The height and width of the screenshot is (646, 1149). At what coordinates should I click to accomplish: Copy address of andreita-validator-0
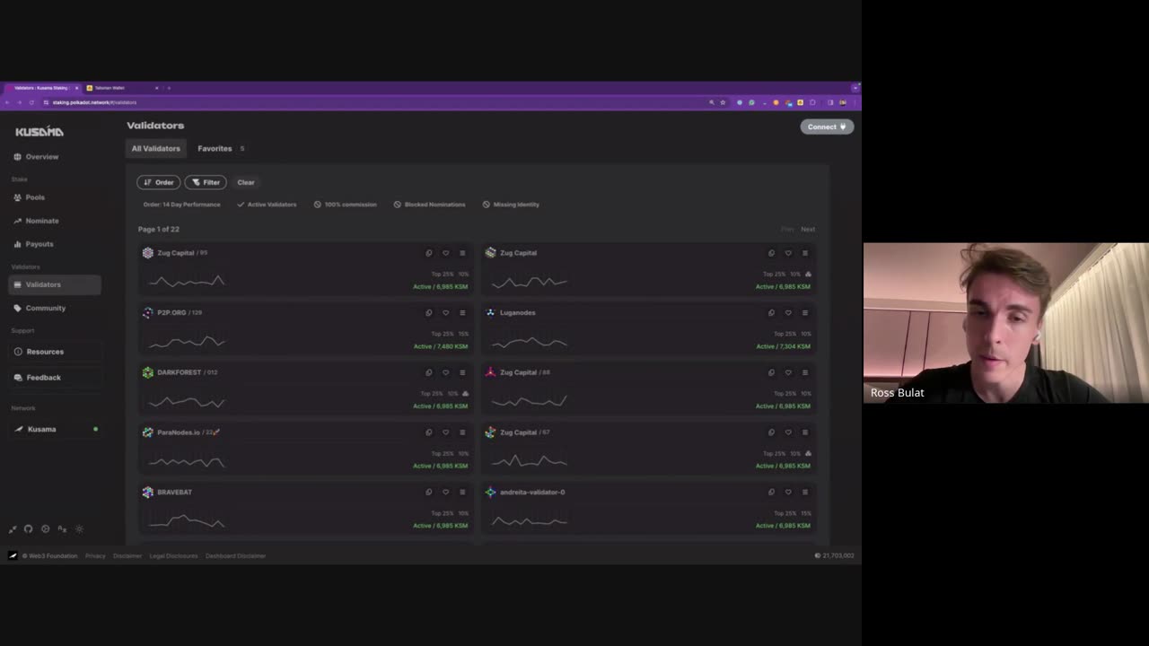(771, 492)
